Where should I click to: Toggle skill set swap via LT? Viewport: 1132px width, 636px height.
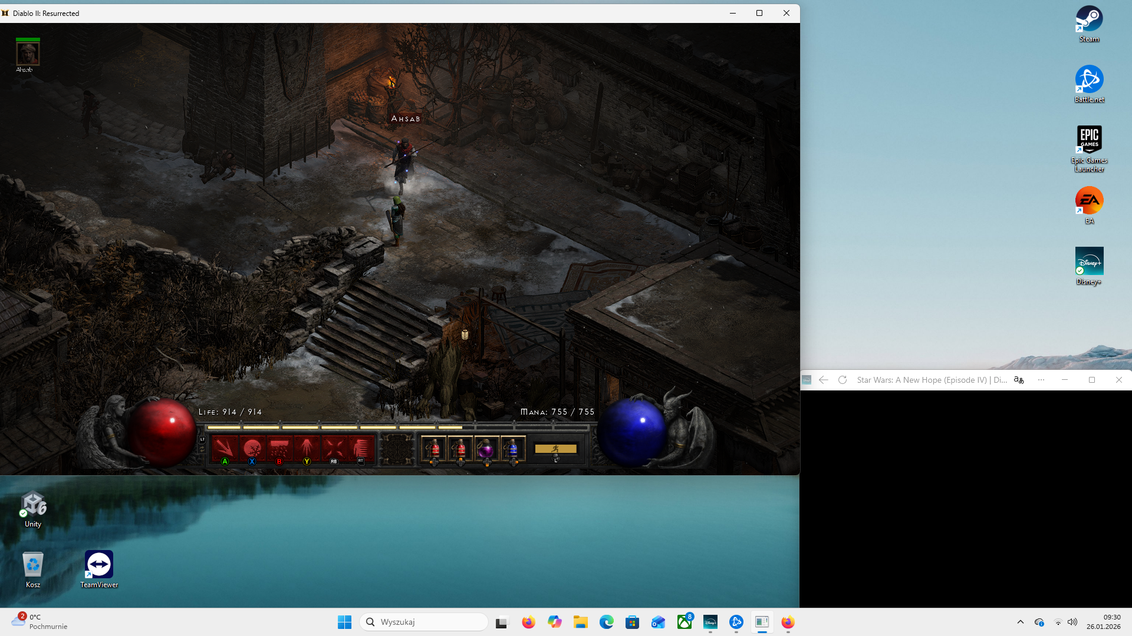click(x=202, y=440)
